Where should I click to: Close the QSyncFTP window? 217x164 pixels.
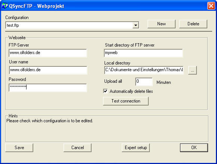point(211,6)
